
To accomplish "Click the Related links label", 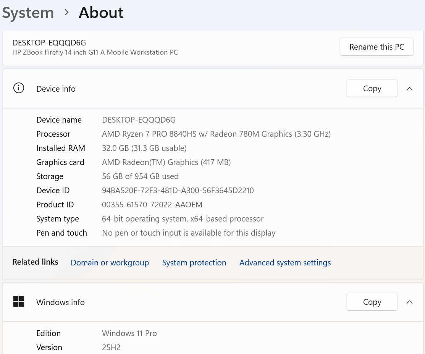I will tap(35, 262).
